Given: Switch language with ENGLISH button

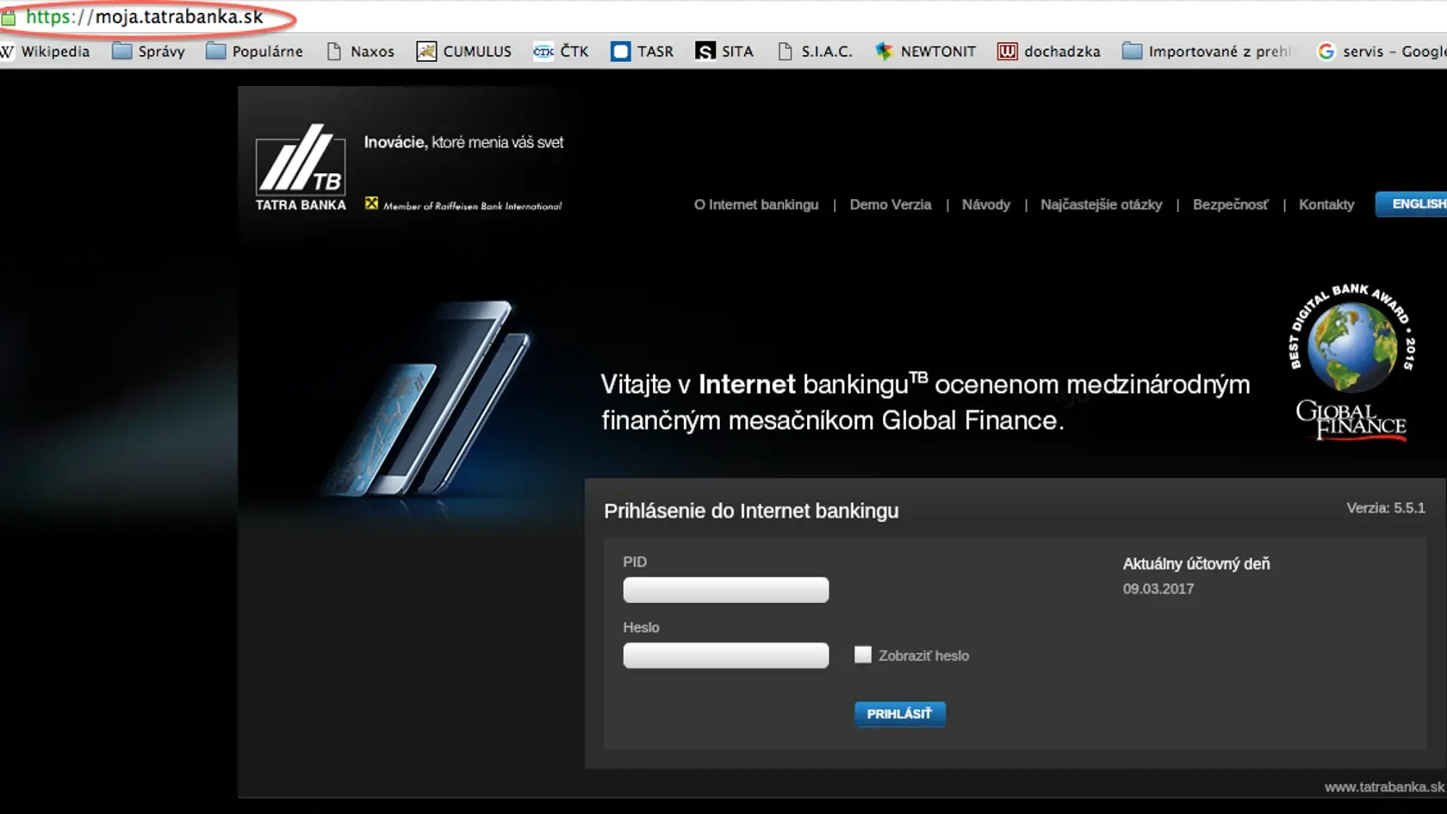Looking at the screenshot, I should point(1412,204).
